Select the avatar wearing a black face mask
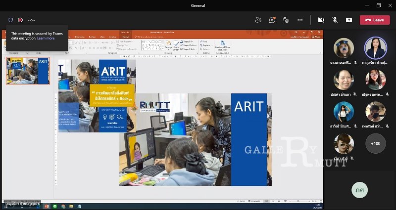This screenshot has height=210, width=396. (x=376, y=112)
